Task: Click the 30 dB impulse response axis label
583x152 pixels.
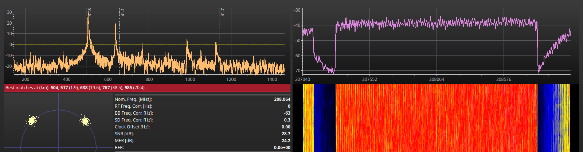Action: (9, 12)
